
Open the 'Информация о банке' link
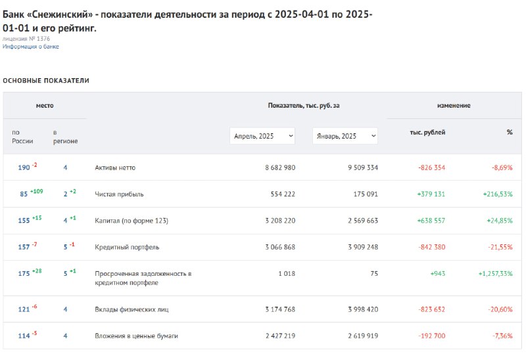[x=31, y=47]
